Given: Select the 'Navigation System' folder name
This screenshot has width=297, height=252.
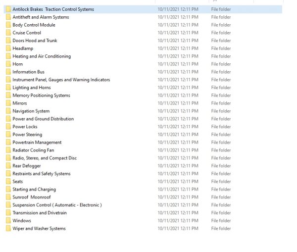Looking at the screenshot, I should point(31,111).
